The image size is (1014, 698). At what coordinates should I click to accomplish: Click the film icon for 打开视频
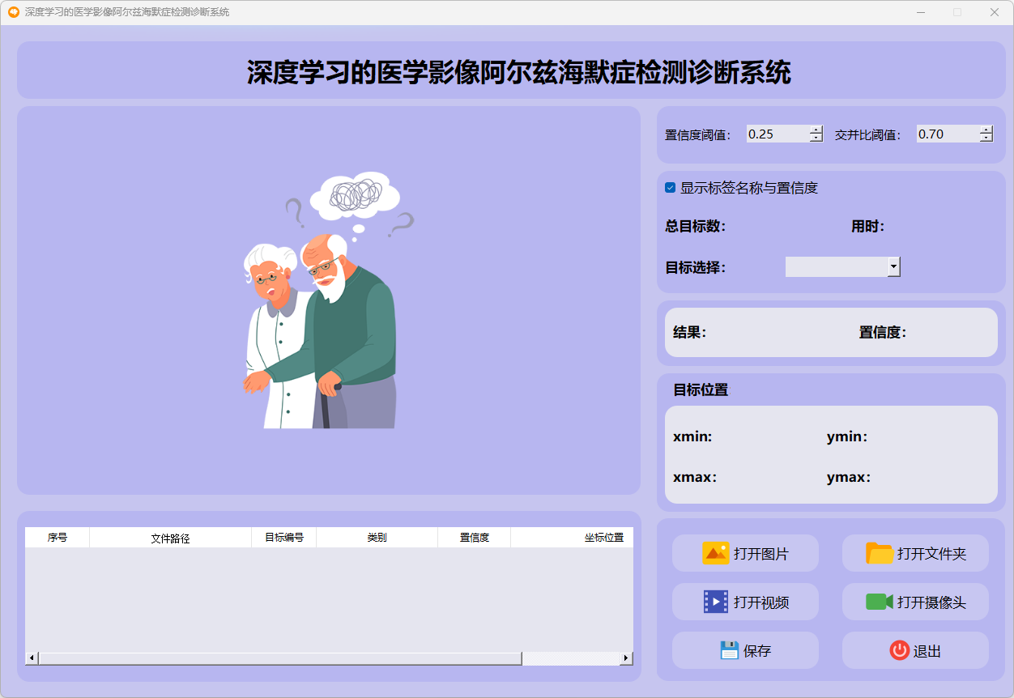click(716, 602)
